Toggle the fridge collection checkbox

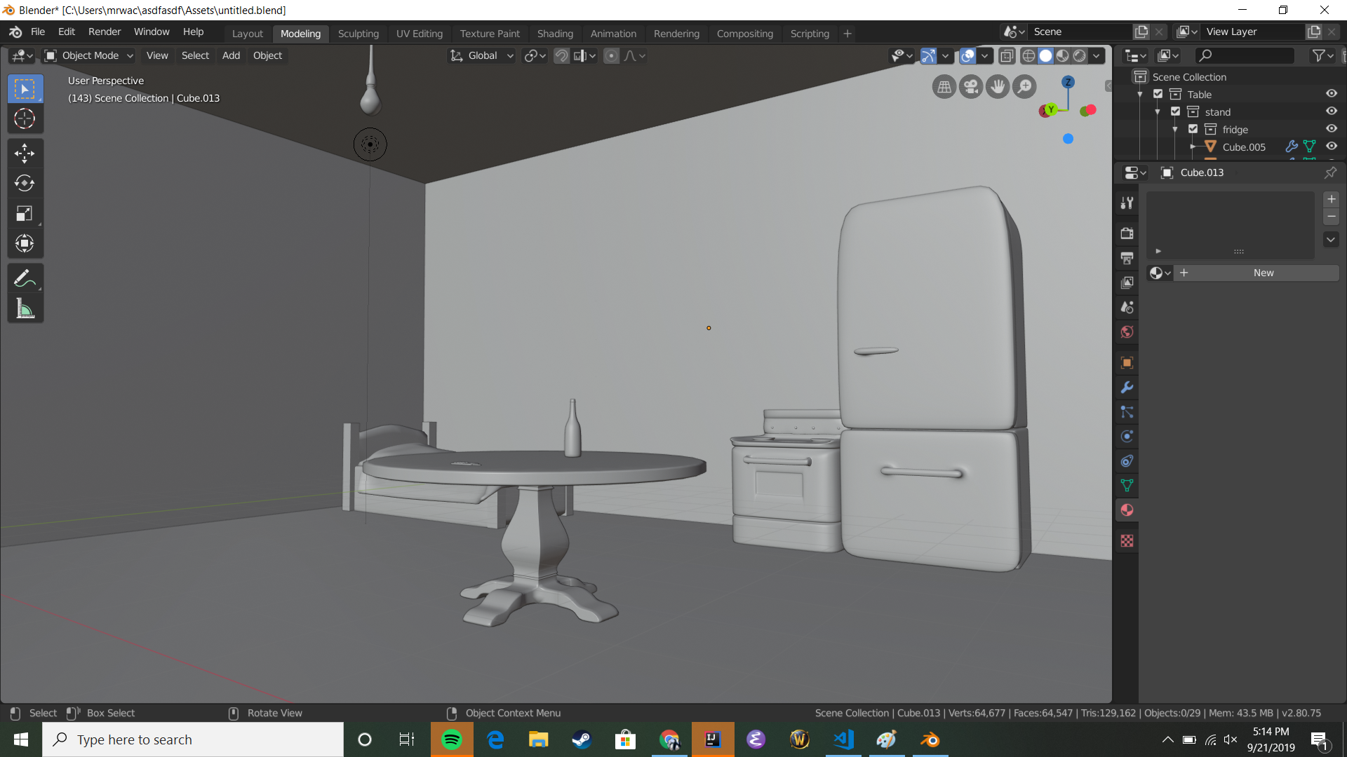(1193, 129)
